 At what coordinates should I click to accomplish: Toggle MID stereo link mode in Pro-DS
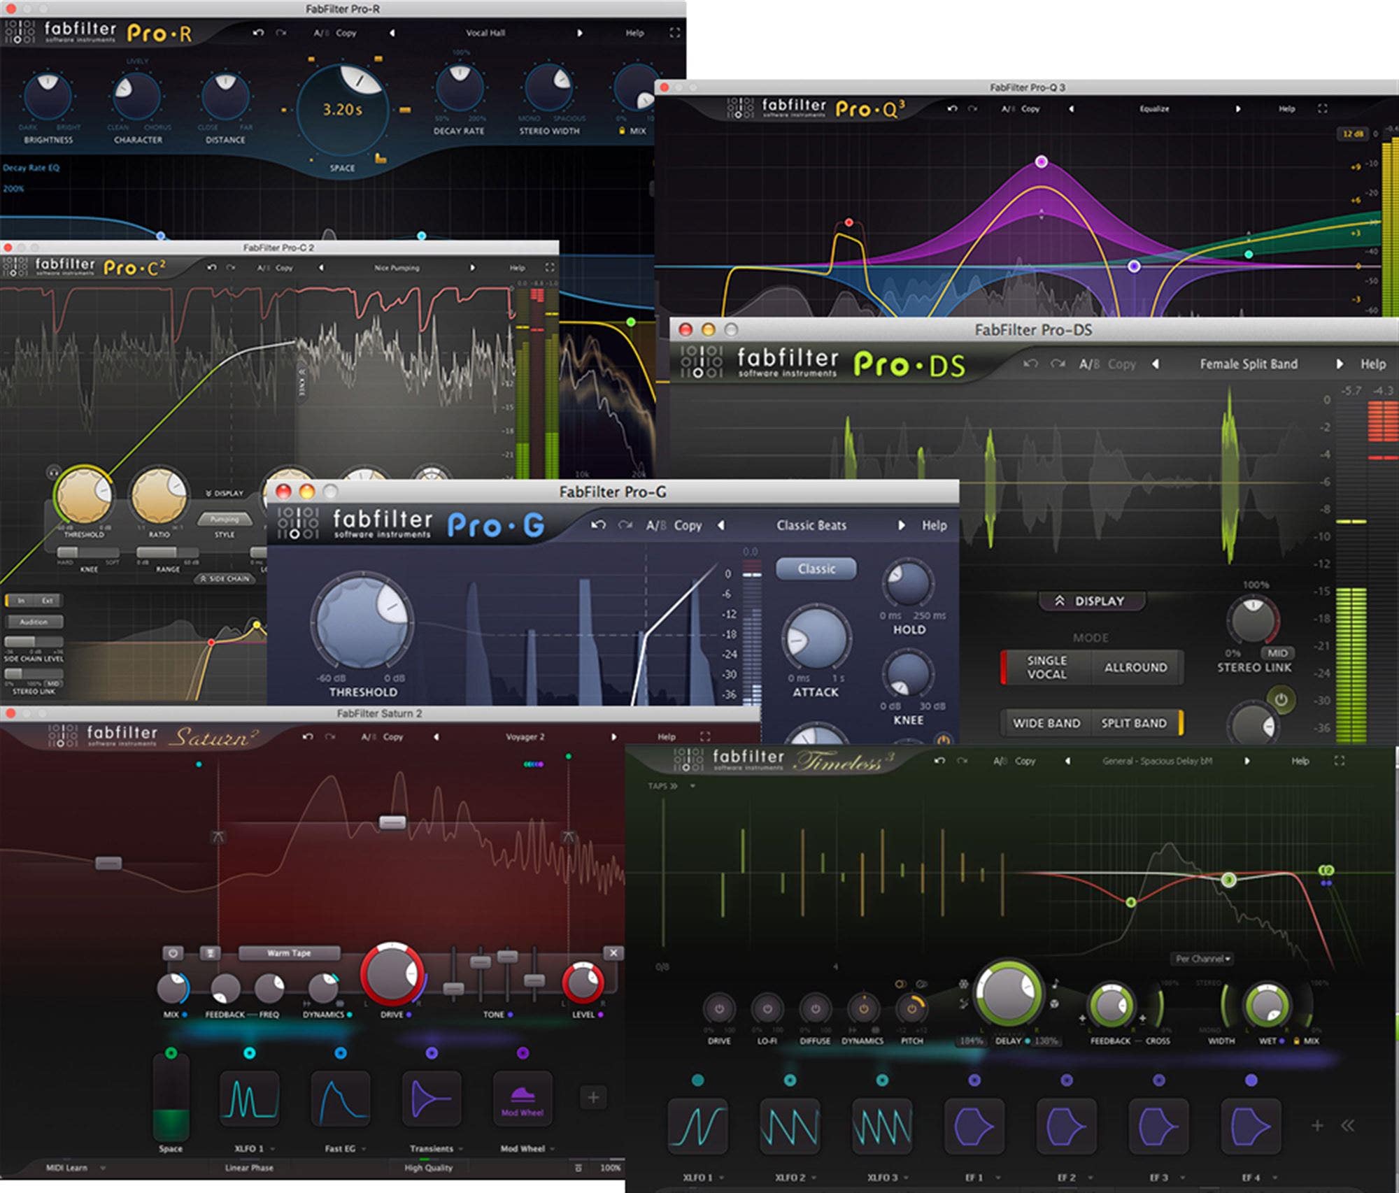(x=1277, y=652)
